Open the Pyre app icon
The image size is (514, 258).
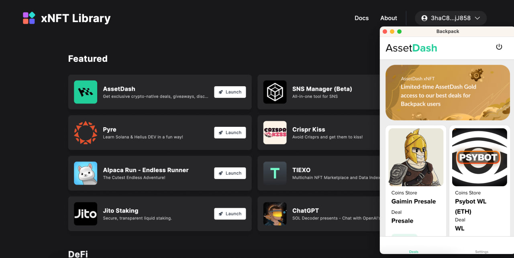(x=86, y=132)
